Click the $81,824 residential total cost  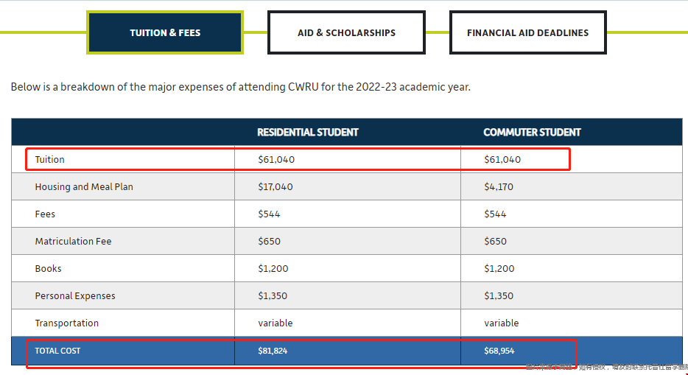click(273, 351)
